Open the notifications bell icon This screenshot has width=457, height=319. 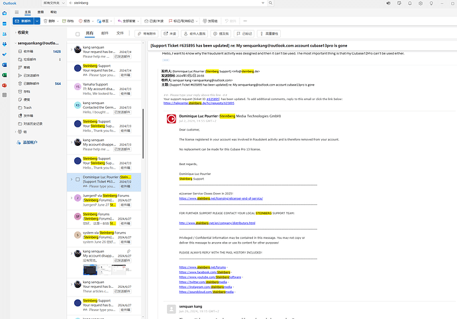(x=410, y=3)
